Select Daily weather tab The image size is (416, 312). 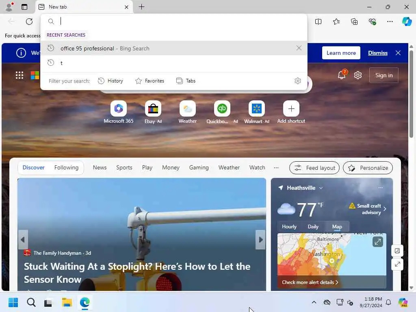tap(313, 227)
